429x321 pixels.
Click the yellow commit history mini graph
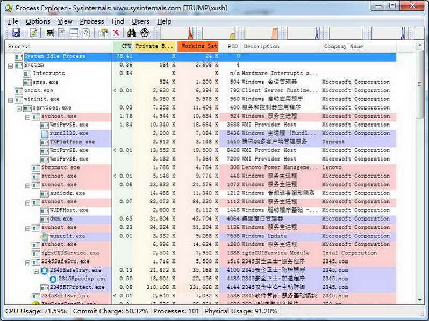coord(219,33)
